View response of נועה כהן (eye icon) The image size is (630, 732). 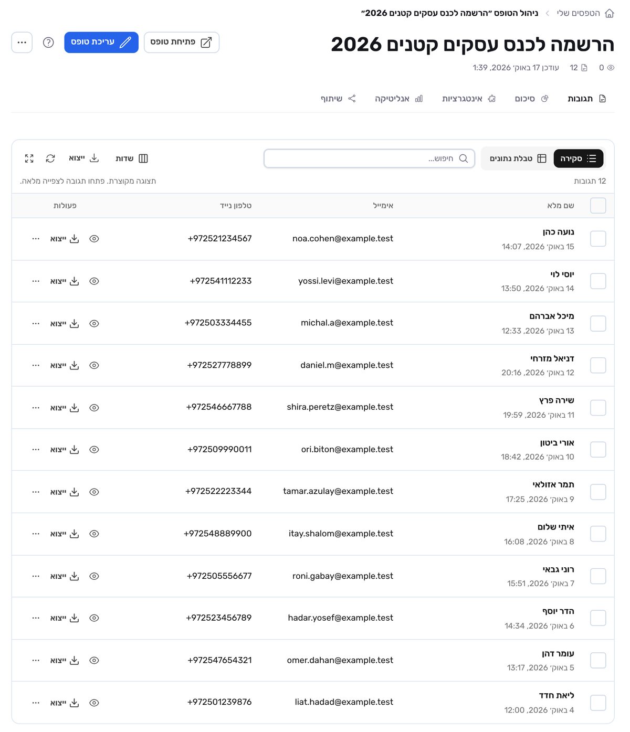(x=94, y=239)
